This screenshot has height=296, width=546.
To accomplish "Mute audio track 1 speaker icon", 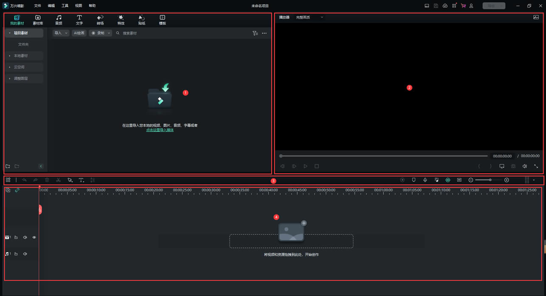I will pos(25,254).
